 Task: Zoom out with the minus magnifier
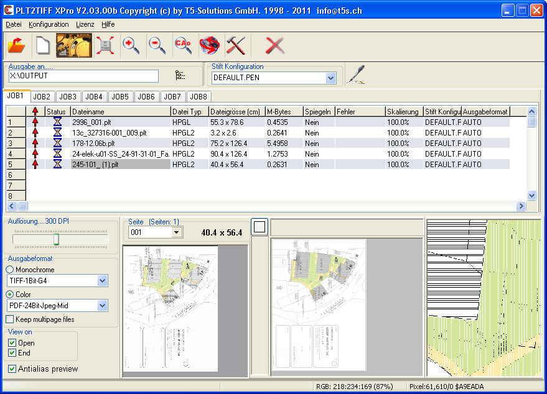[x=157, y=45]
